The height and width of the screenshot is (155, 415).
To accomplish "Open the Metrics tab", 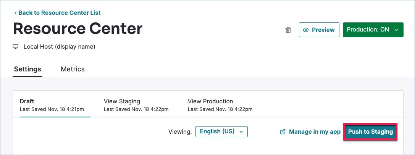I will pyautogui.click(x=73, y=69).
